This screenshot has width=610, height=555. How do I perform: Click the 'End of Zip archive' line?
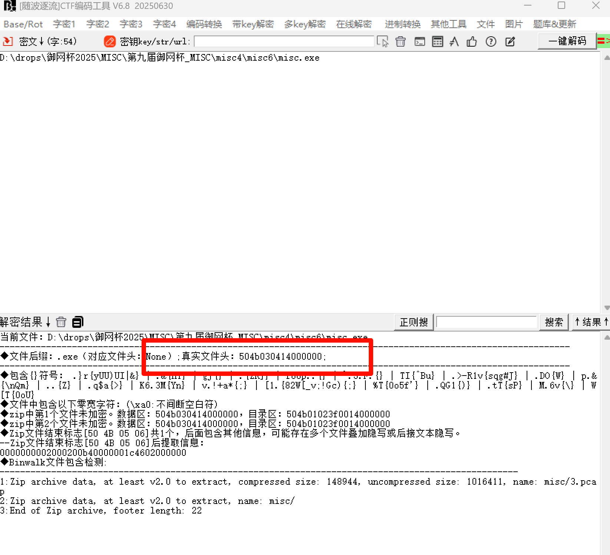click(x=101, y=511)
